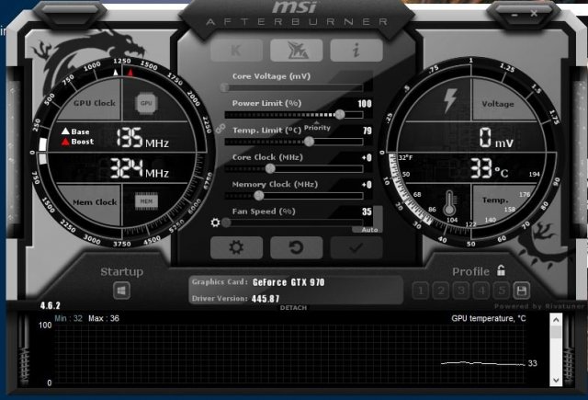Launch the OC Scanner icon button
The width and height of the screenshot is (588, 400).
(x=294, y=51)
